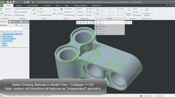
Task: Switch to the Annotate ribbon tab
Action: tap(47, 5)
